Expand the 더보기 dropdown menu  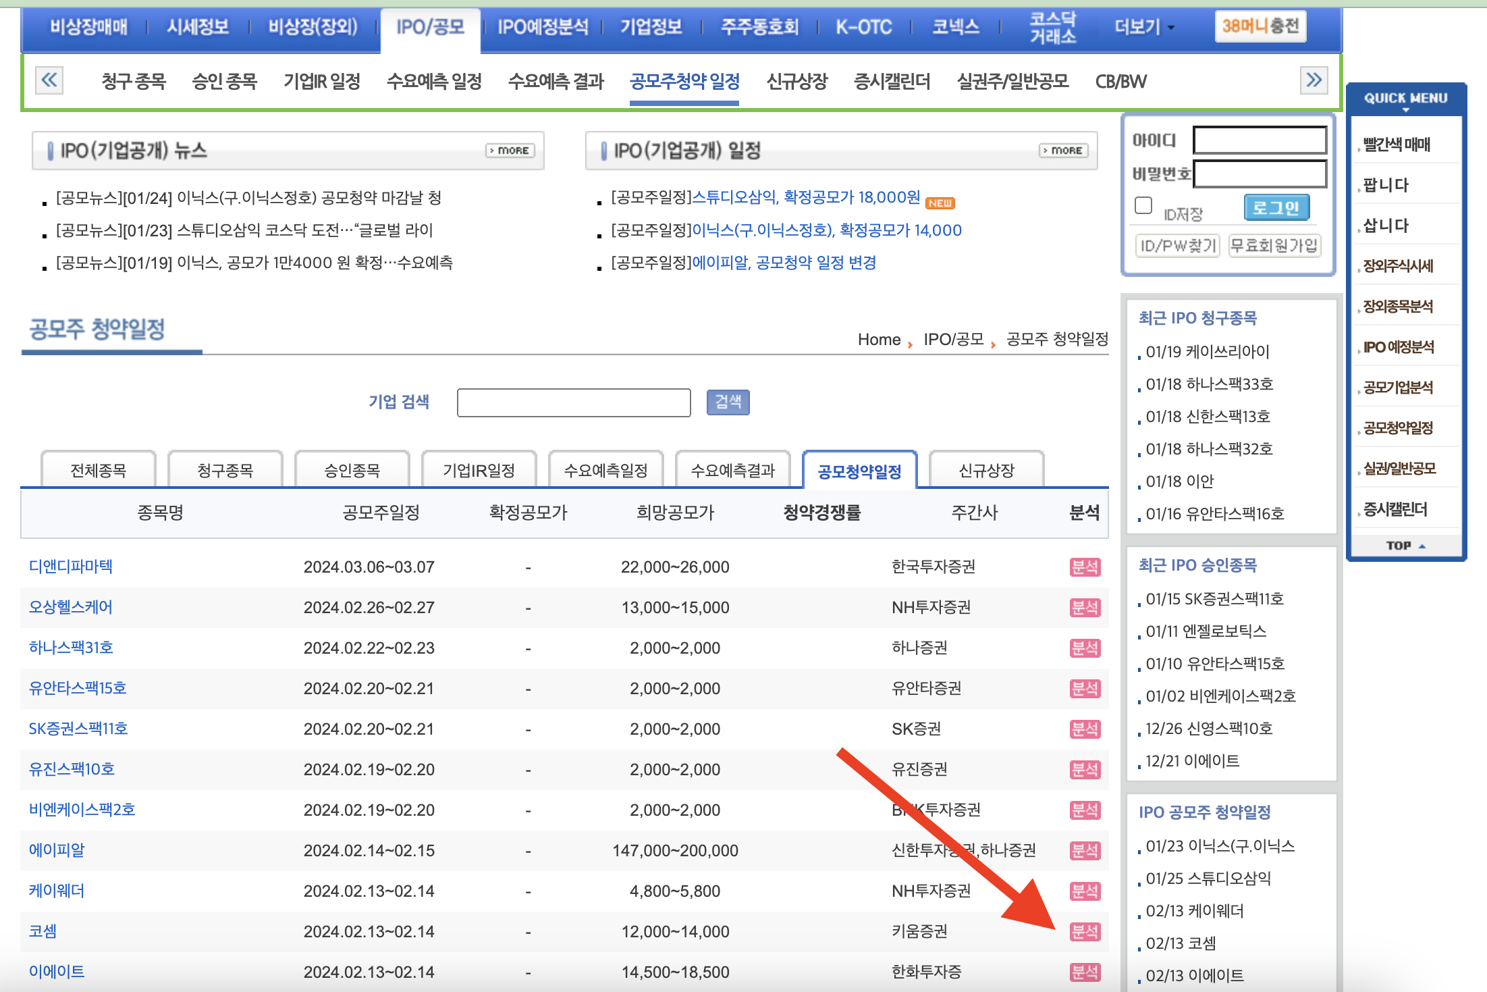coord(1145,27)
